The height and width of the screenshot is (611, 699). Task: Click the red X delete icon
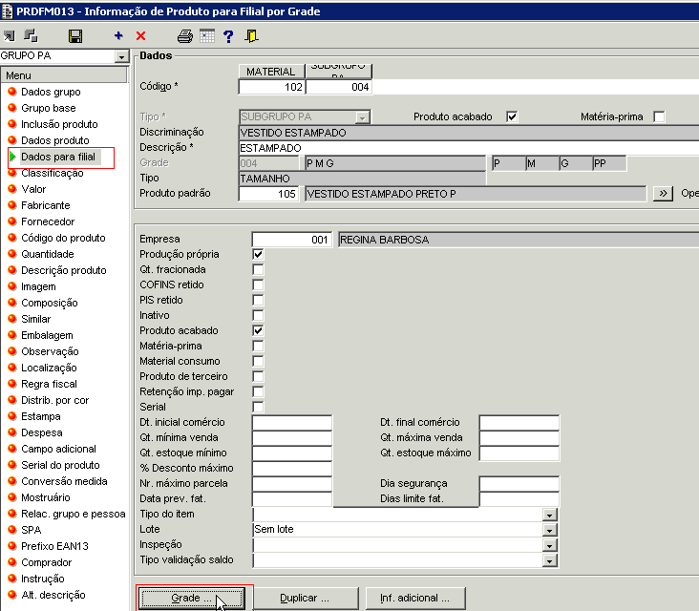pos(141,36)
